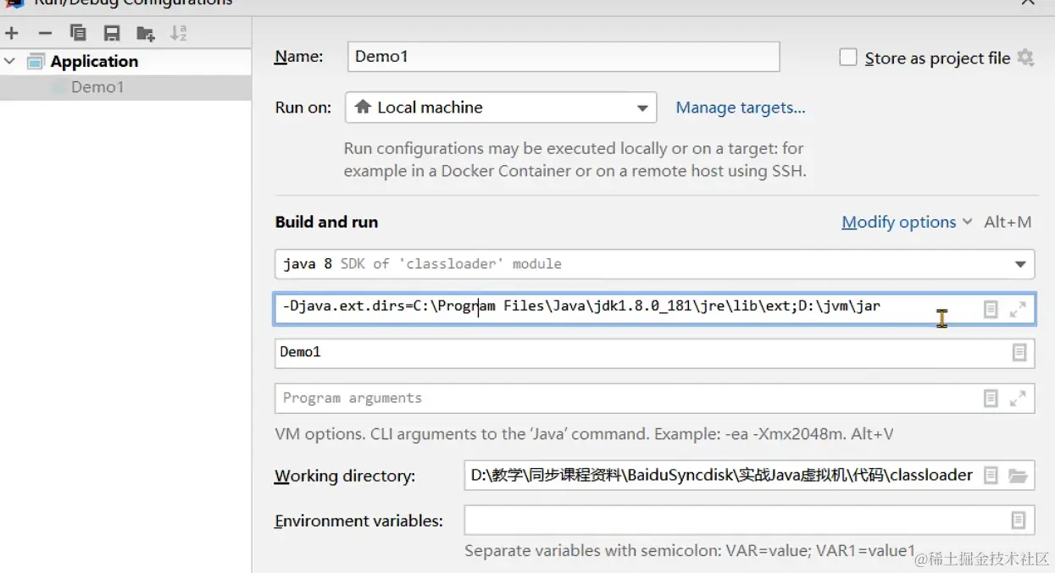Click the Create New Folder icon
This screenshot has height=573, width=1055.
(x=146, y=33)
